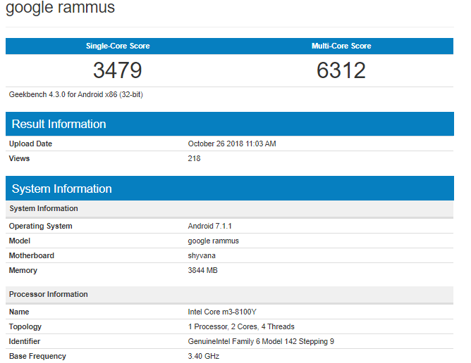Screen dimensions: 471x363
Task: Click the processor Name label
Action: pos(19,312)
